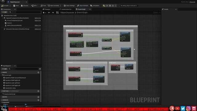Viewport: 197px width, 111px height.
Task: Select the Mesh (CharacterMesh0) component
Action: (x=14, y=26)
